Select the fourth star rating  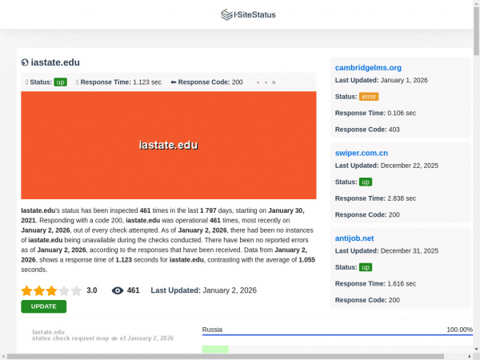click(x=64, y=290)
